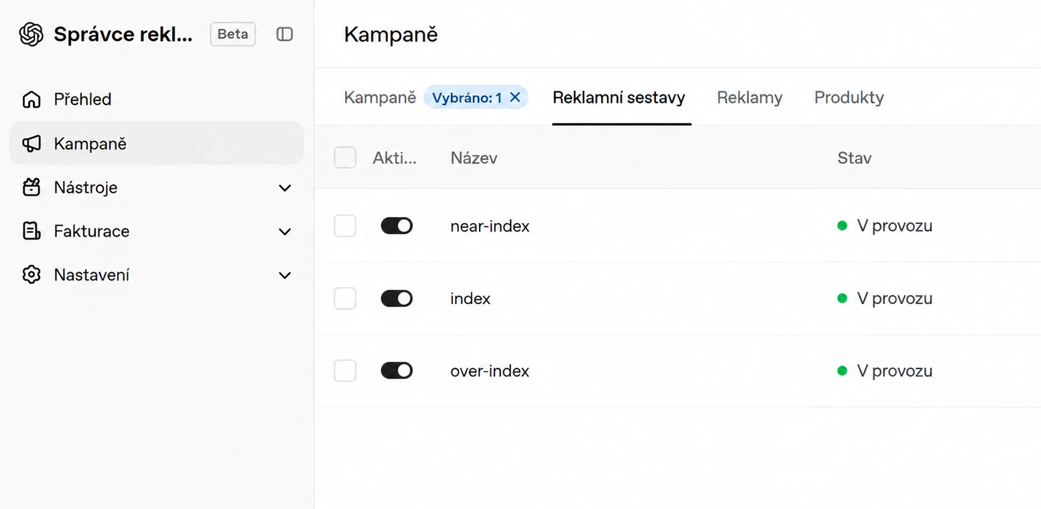
Task: Click the Akti... column header
Action: [395, 158]
